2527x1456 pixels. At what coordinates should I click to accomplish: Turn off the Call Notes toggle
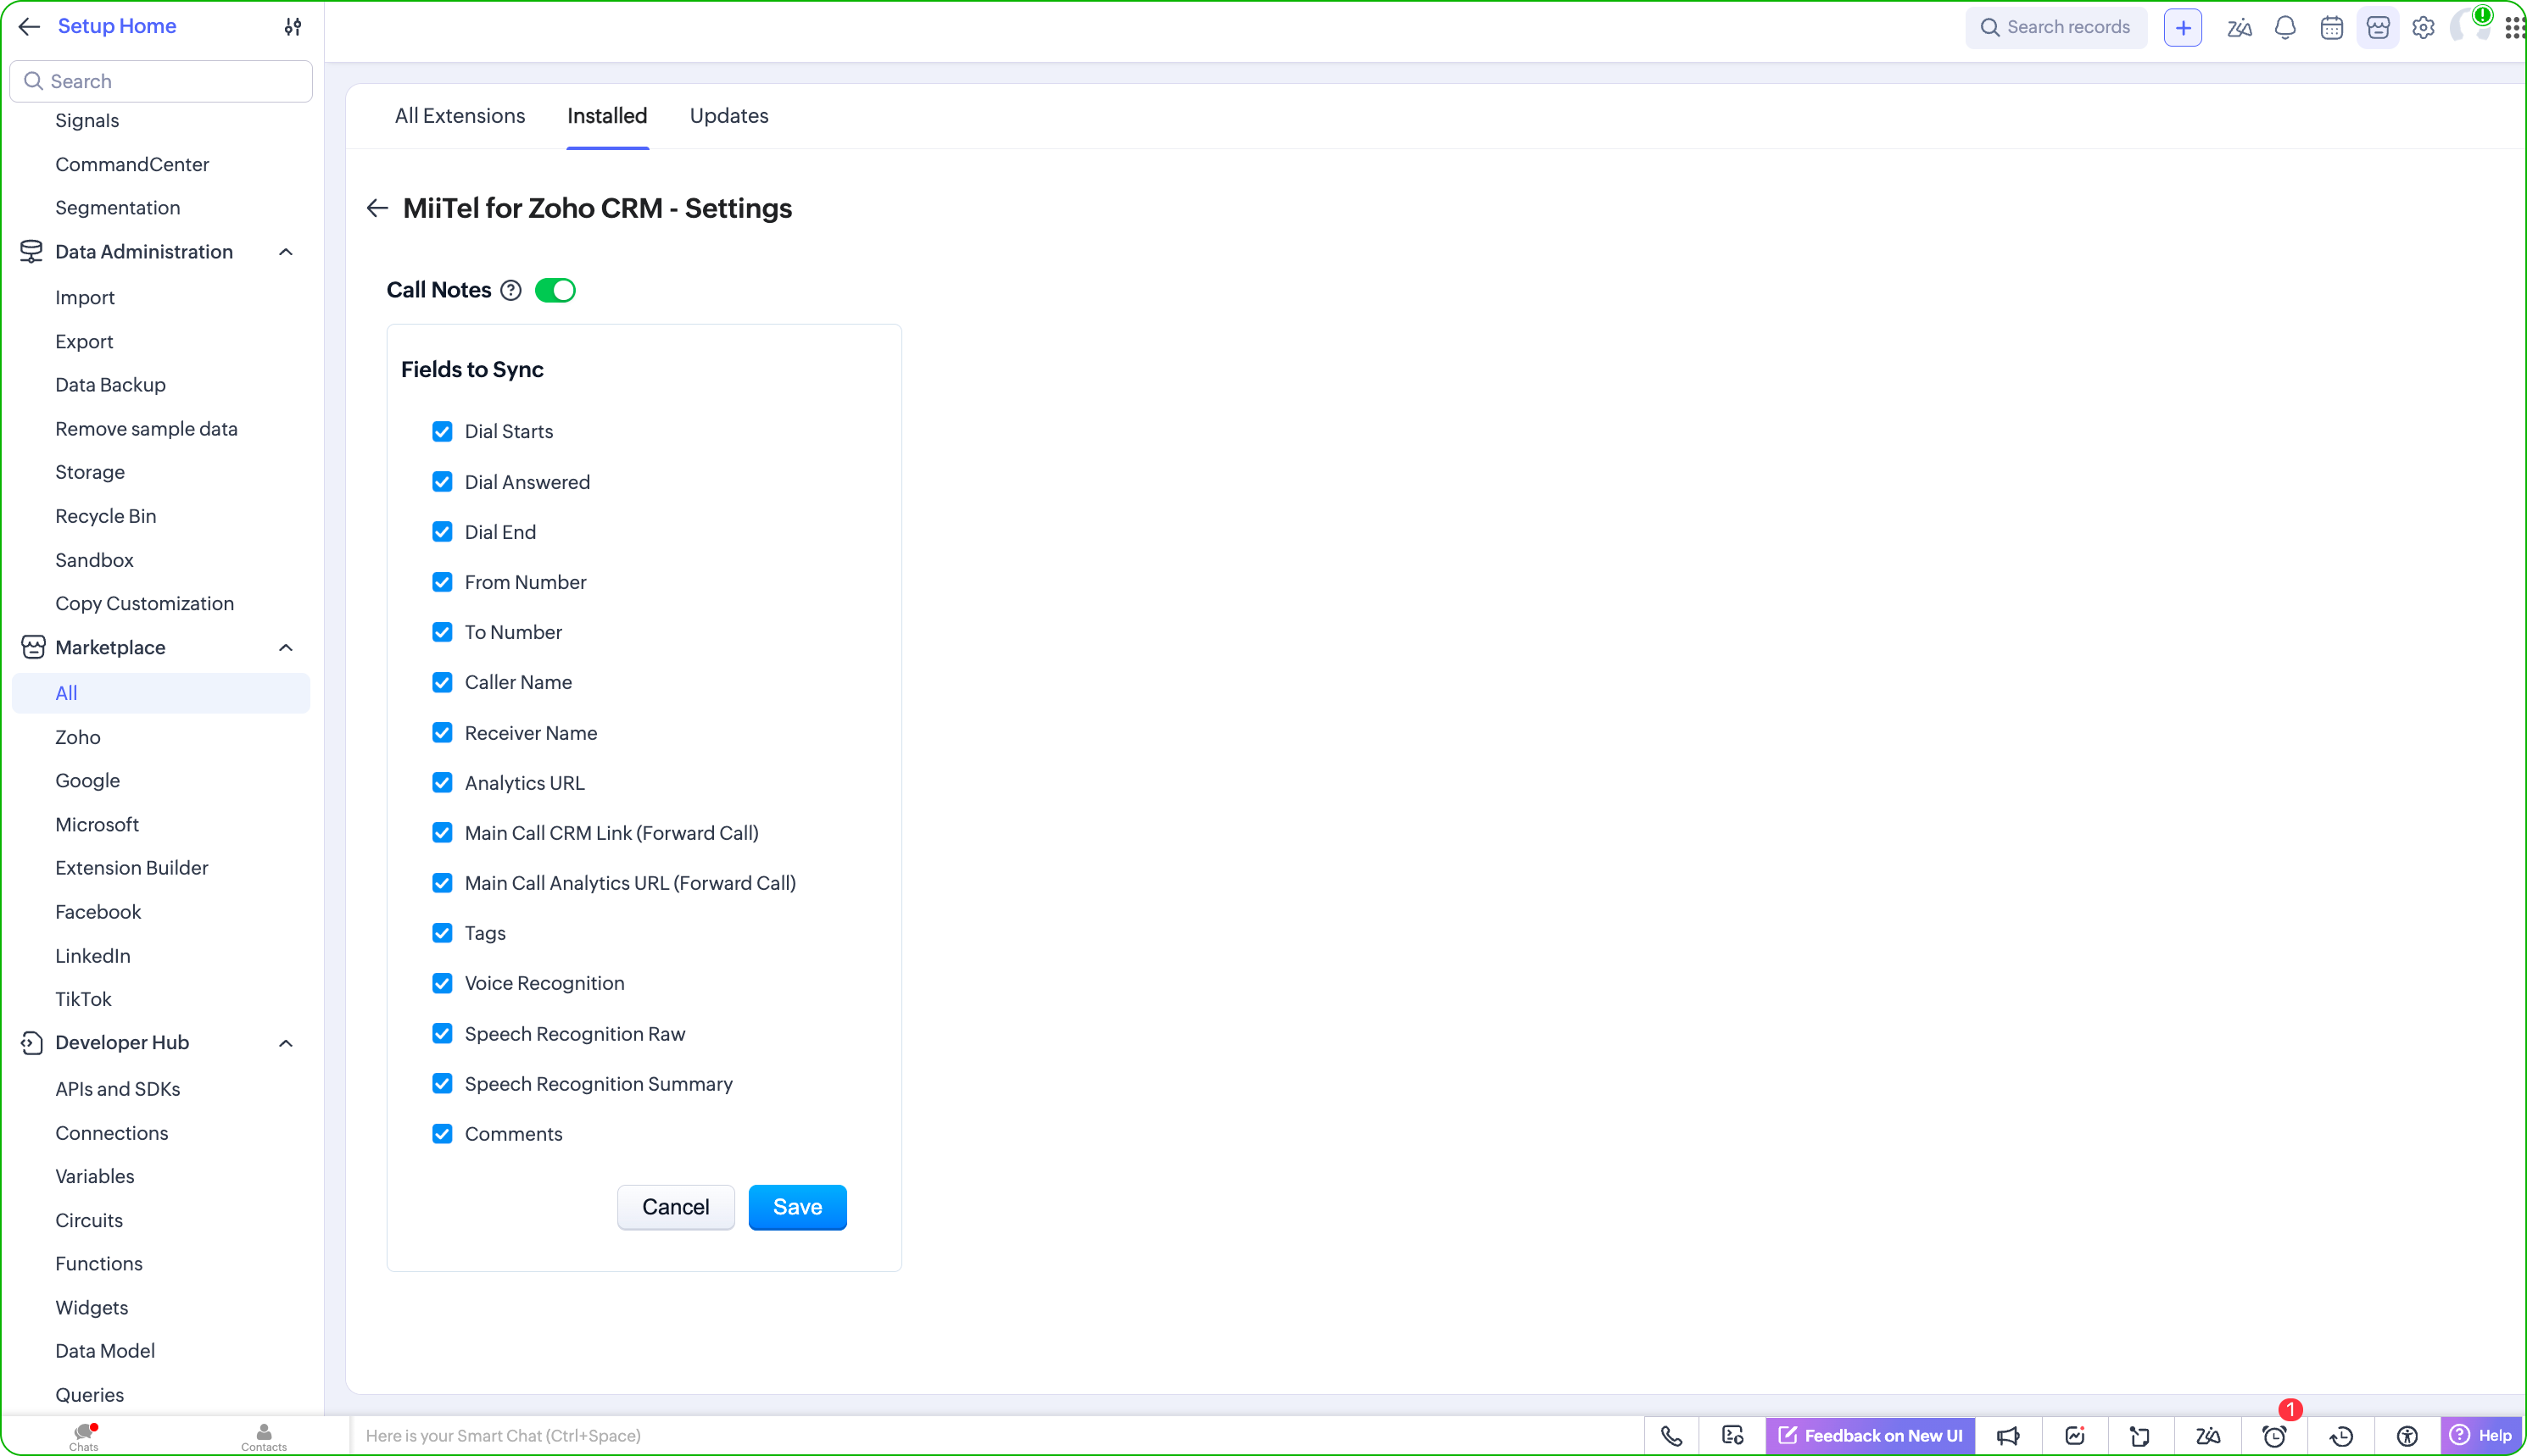coord(555,290)
